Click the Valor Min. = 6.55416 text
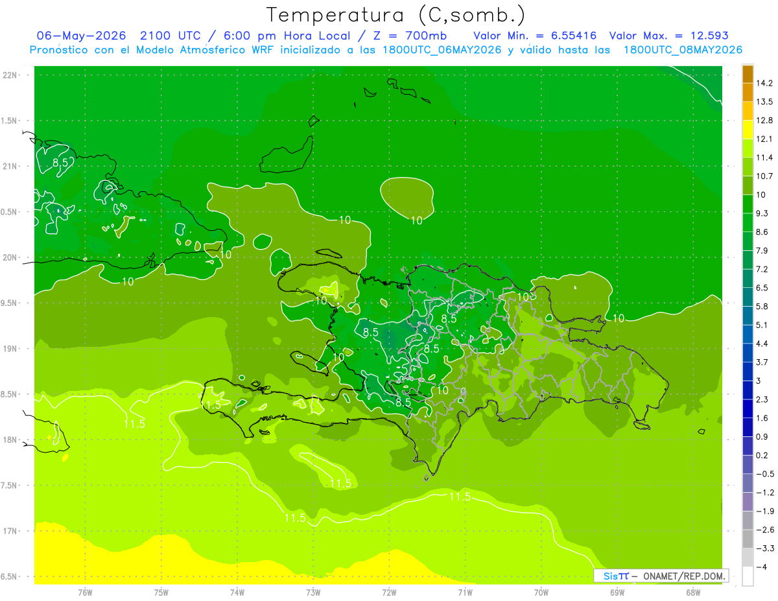The height and width of the screenshot is (601, 778). tap(535, 36)
